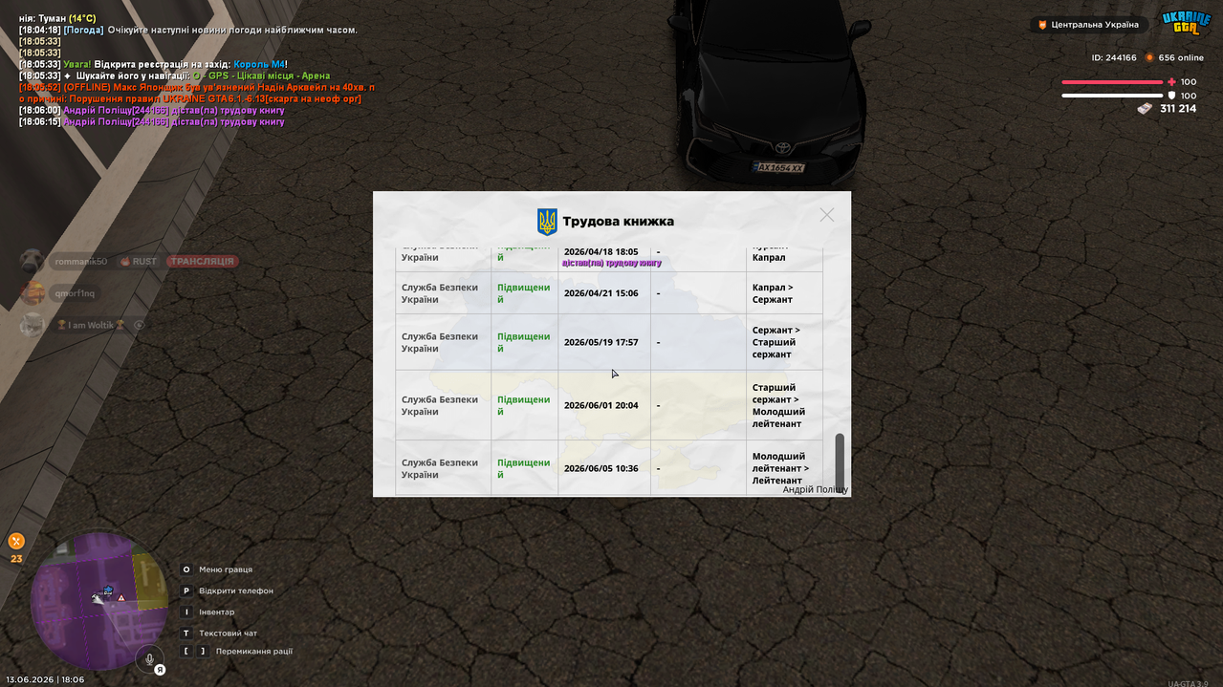Click qmor11nq's avatar

[x=33, y=293]
